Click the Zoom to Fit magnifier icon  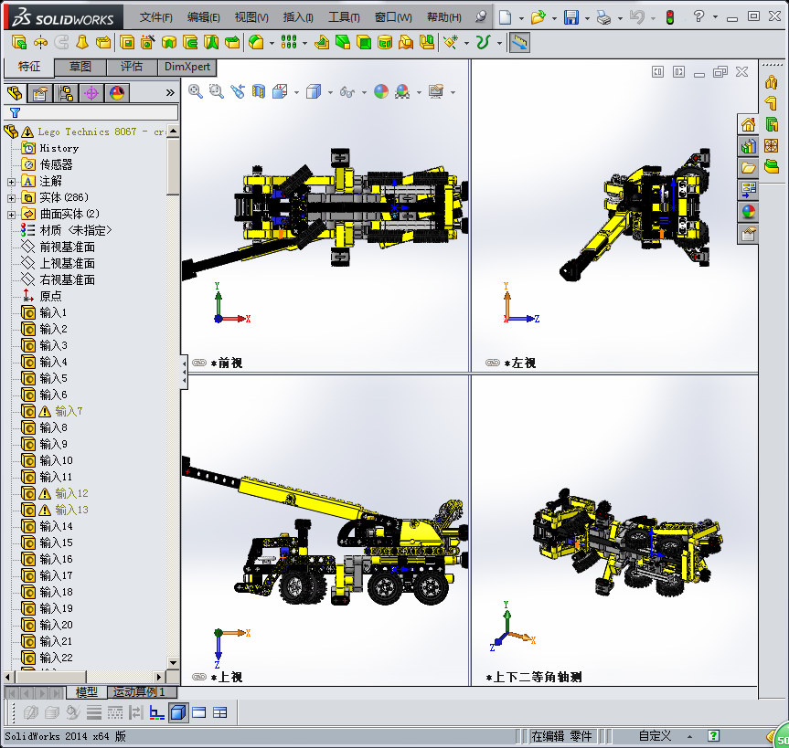[196, 91]
